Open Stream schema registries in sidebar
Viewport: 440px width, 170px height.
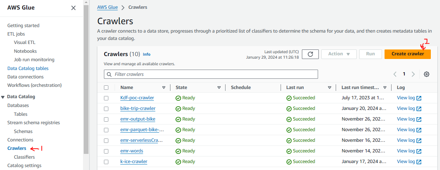pos(33,123)
